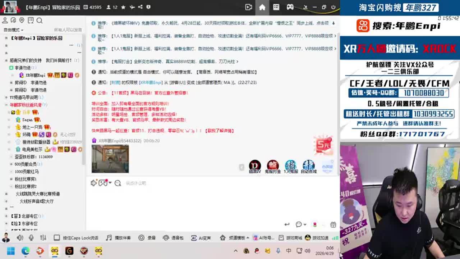Open the audio mixer settings icon
This screenshot has height=259, width=460.
tap(43, 238)
